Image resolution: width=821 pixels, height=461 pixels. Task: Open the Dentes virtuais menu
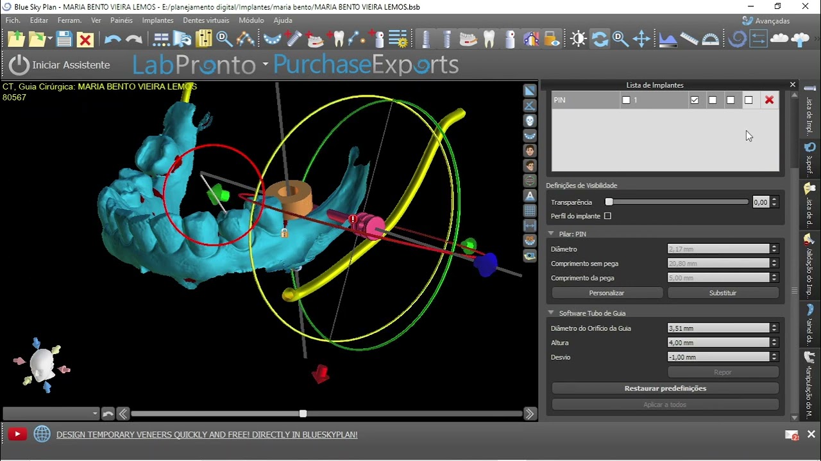tap(206, 20)
